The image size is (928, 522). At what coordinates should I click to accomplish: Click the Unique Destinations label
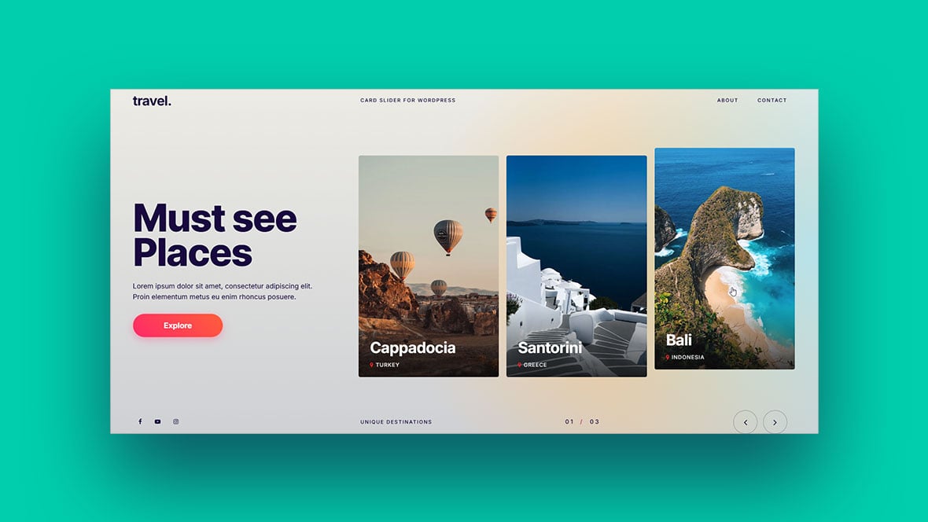point(396,422)
